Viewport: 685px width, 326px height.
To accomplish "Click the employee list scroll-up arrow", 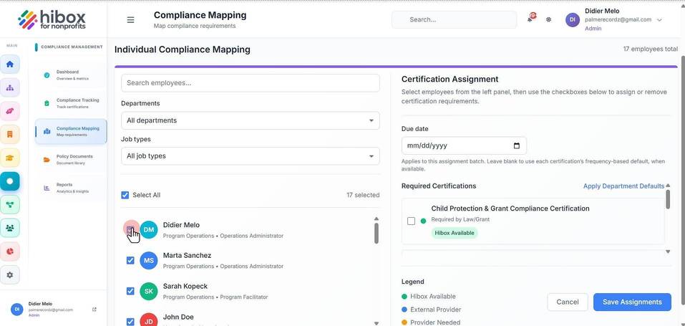I will [376, 219].
